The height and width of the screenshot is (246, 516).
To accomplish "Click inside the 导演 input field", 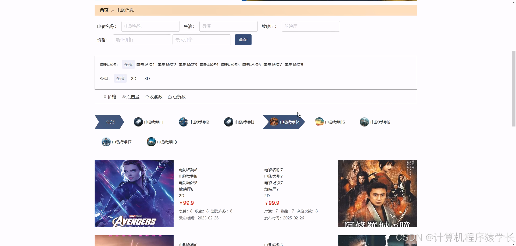I will [228, 26].
